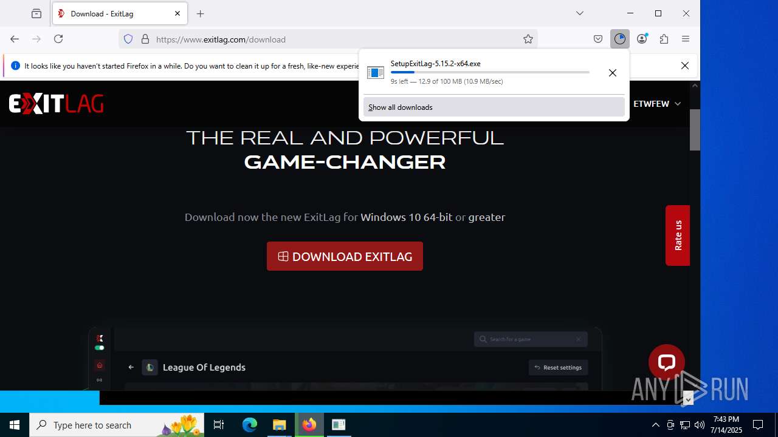Go forward to next page
Screen dimensions: 778x437
36,39
